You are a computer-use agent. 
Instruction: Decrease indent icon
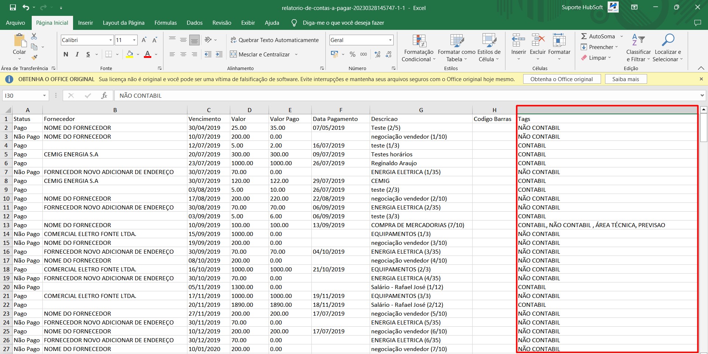pyautogui.click(x=208, y=54)
